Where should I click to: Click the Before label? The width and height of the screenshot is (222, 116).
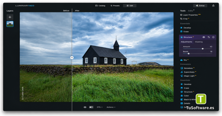[66, 10]
